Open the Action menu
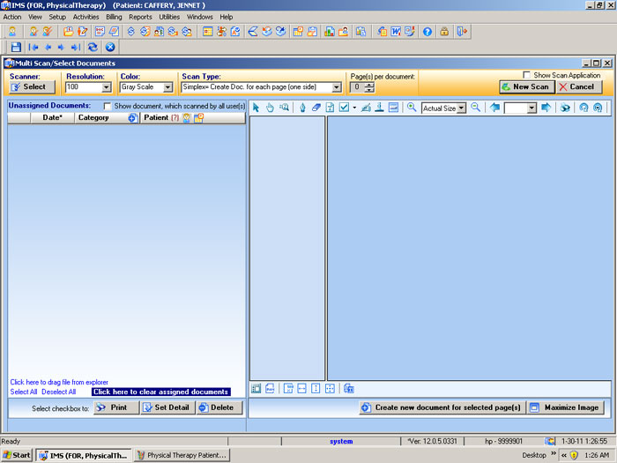This screenshot has height=463, width=617. (12, 17)
